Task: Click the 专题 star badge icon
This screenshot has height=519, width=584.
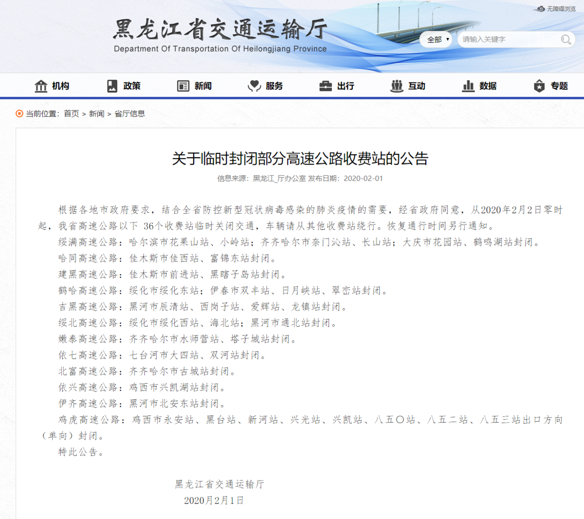Action: (539, 86)
